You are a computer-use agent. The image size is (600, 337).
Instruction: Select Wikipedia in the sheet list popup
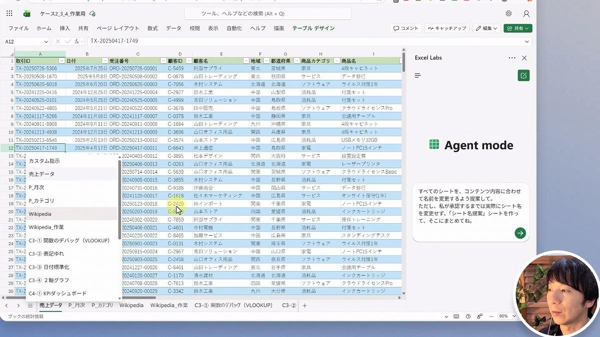click(40, 214)
